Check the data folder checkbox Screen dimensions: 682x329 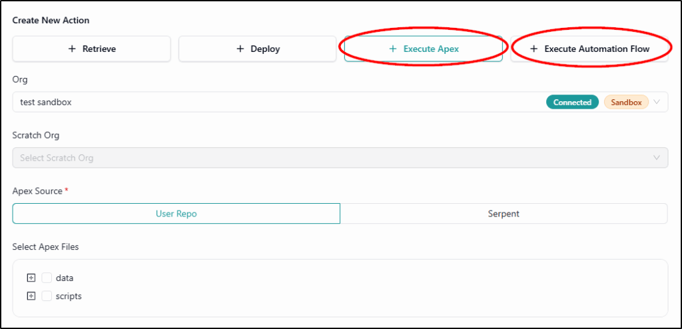pyautogui.click(x=47, y=278)
